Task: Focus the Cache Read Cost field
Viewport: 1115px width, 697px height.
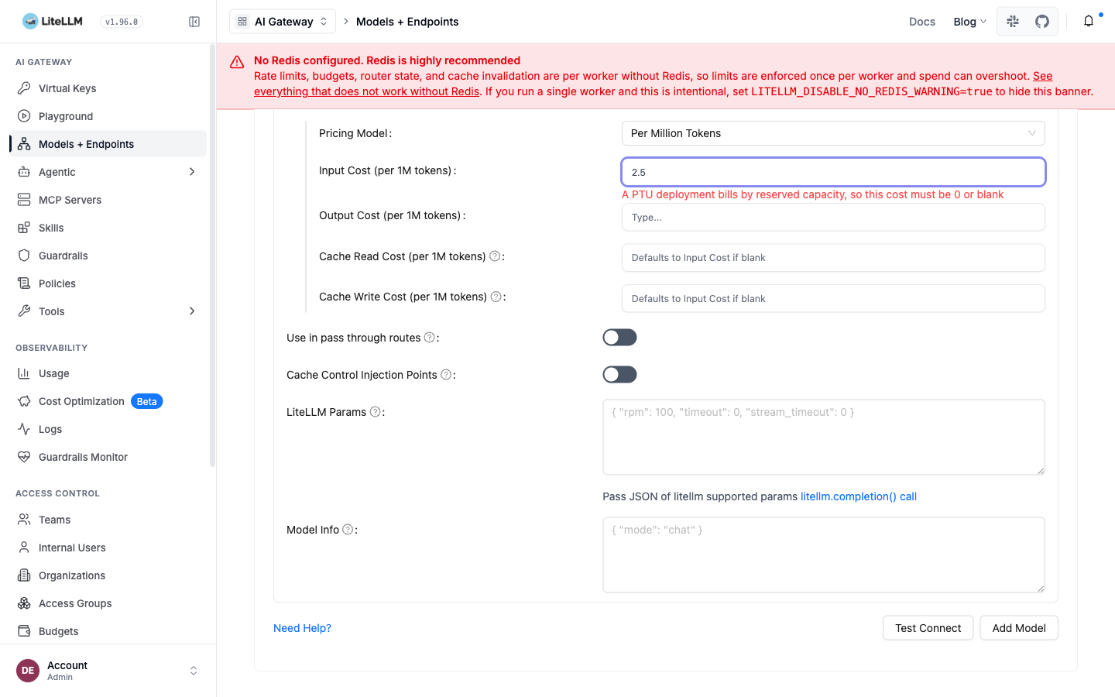Action: point(833,258)
